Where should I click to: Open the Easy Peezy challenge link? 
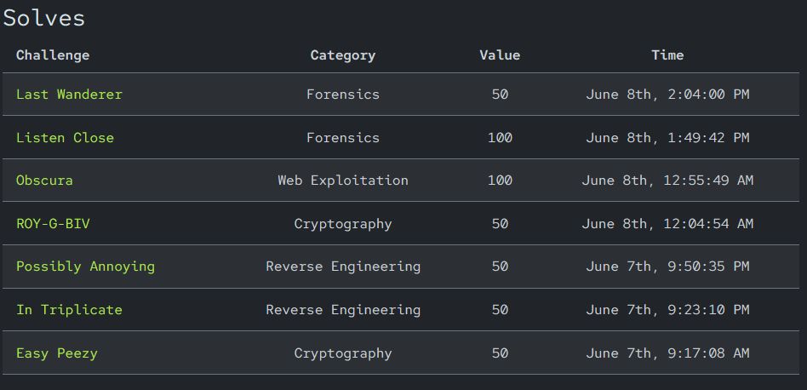pyautogui.click(x=56, y=353)
